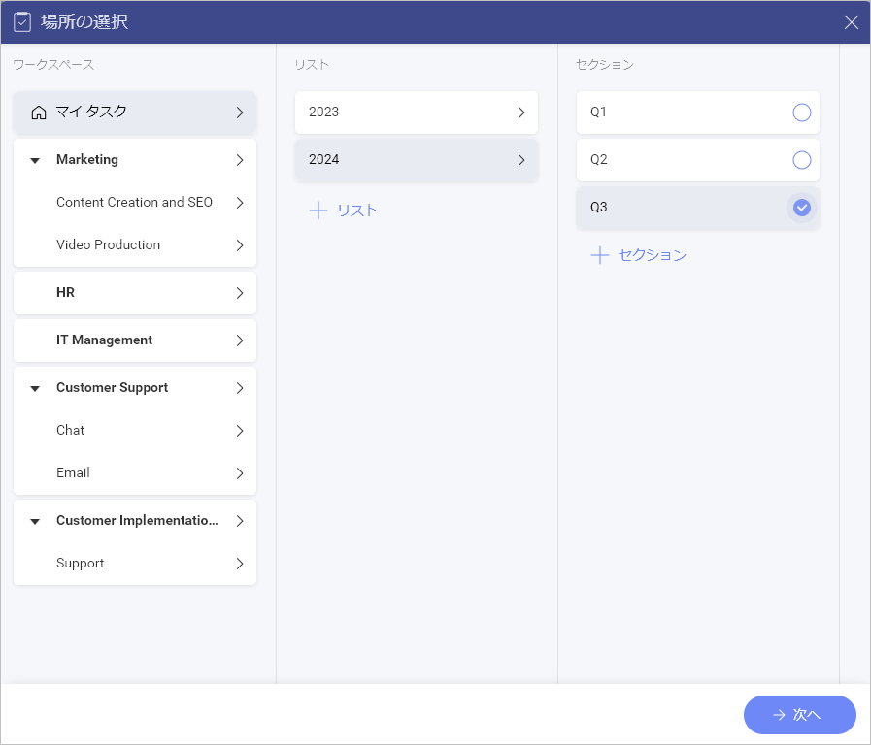Select the Customer Support workspace
The image size is (871, 745).
135,388
